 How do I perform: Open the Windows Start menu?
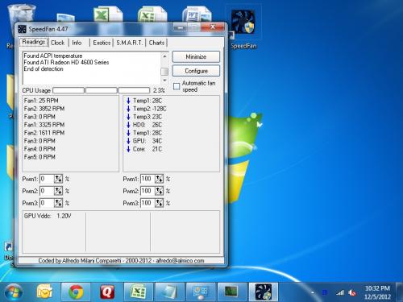click(x=14, y=292)
